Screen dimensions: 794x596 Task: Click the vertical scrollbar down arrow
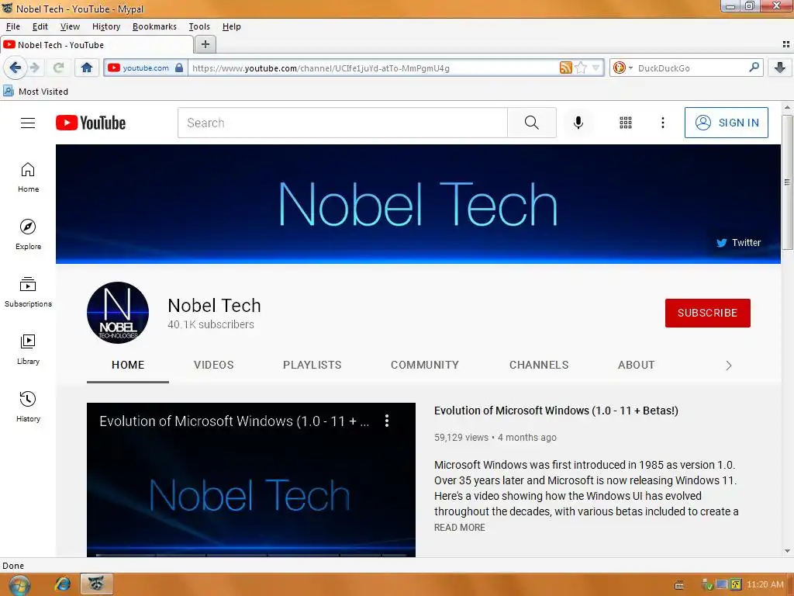click(x=787, y=551)
